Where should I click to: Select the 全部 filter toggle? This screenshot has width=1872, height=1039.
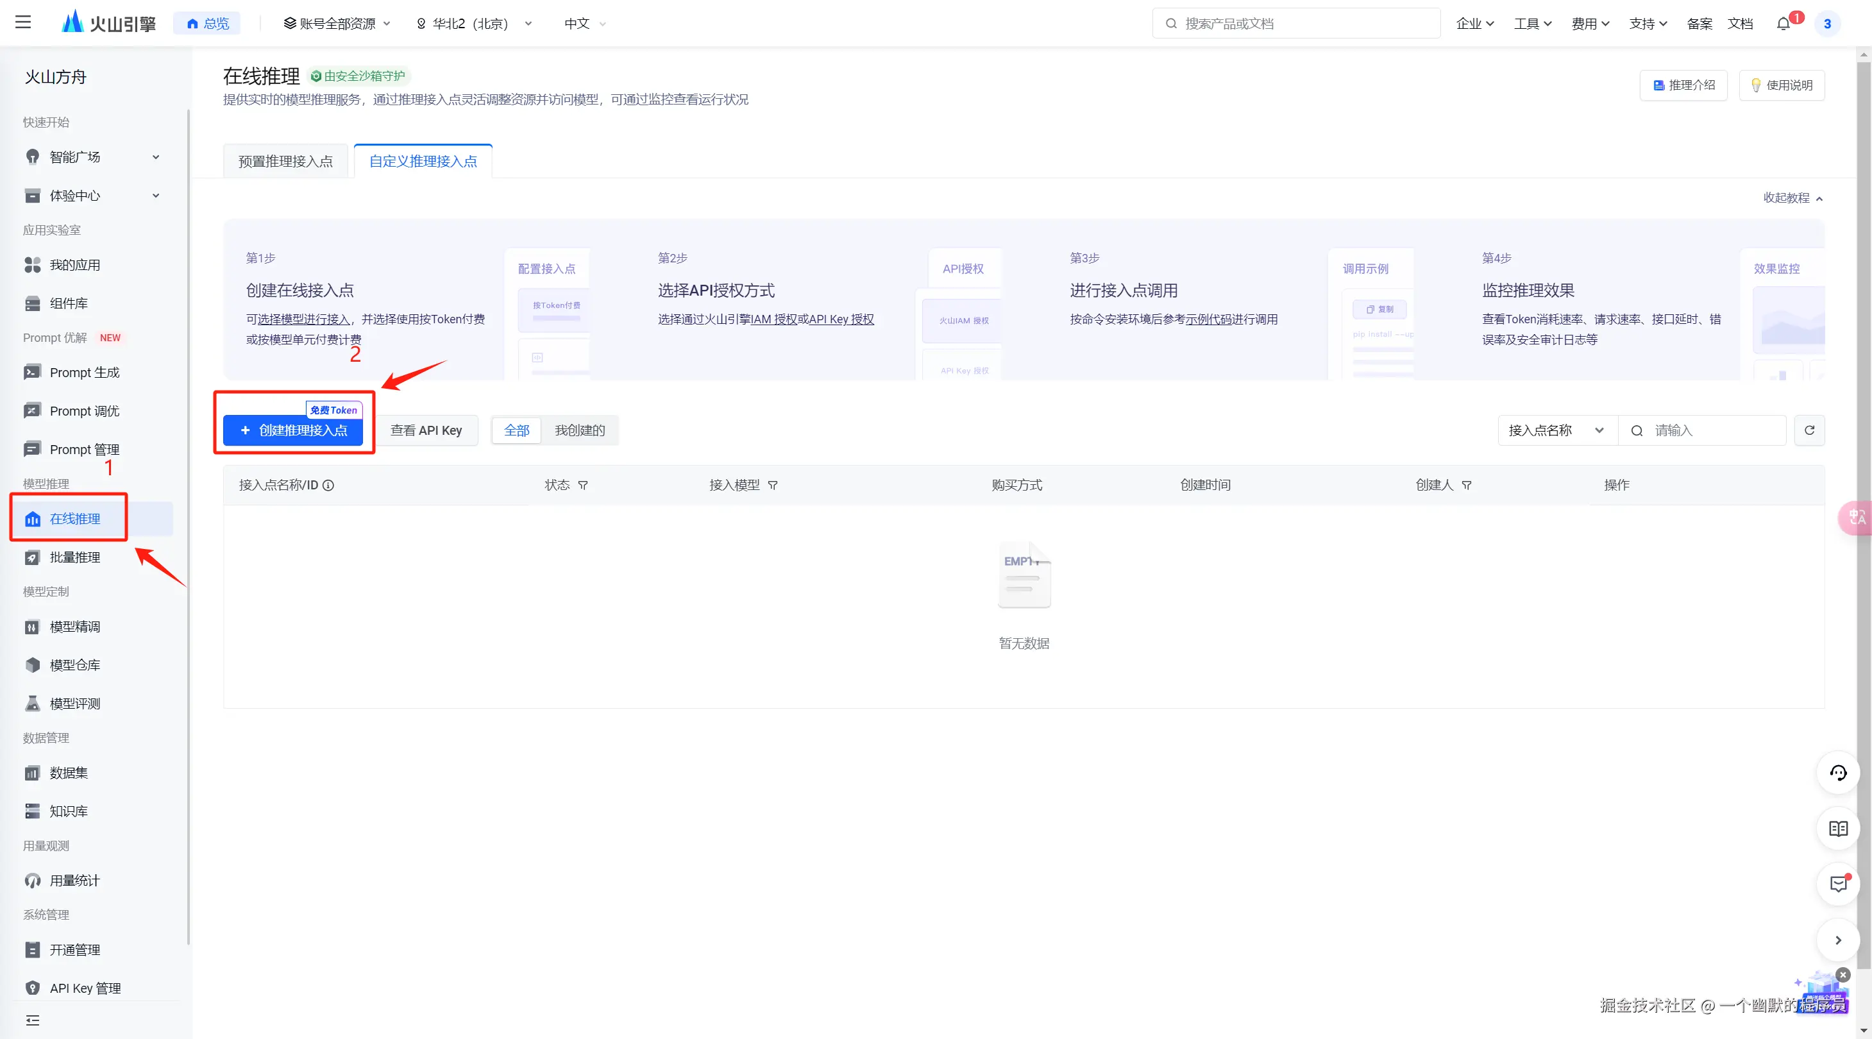(517, 430)
